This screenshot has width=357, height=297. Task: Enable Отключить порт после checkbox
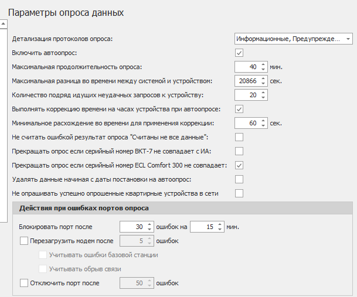click(24, 283)
